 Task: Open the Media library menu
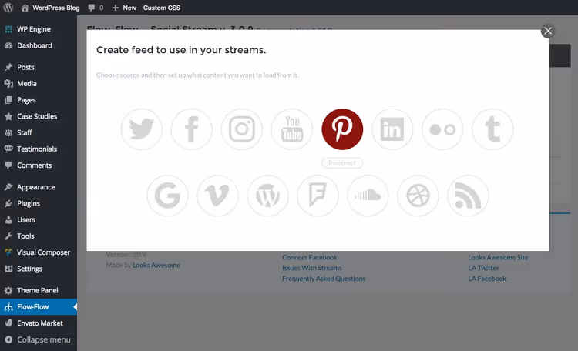tap(39, 84)
